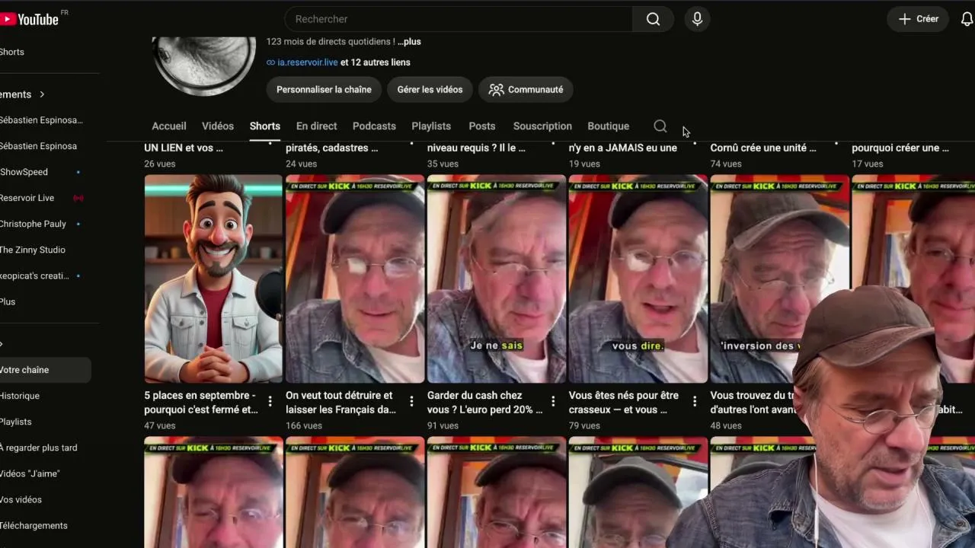Image resolution: width=975 pixels, height=548 pixels.
Task: Show more subscriptions with 'Plus' in sidebar
Action: click(8, 301)
